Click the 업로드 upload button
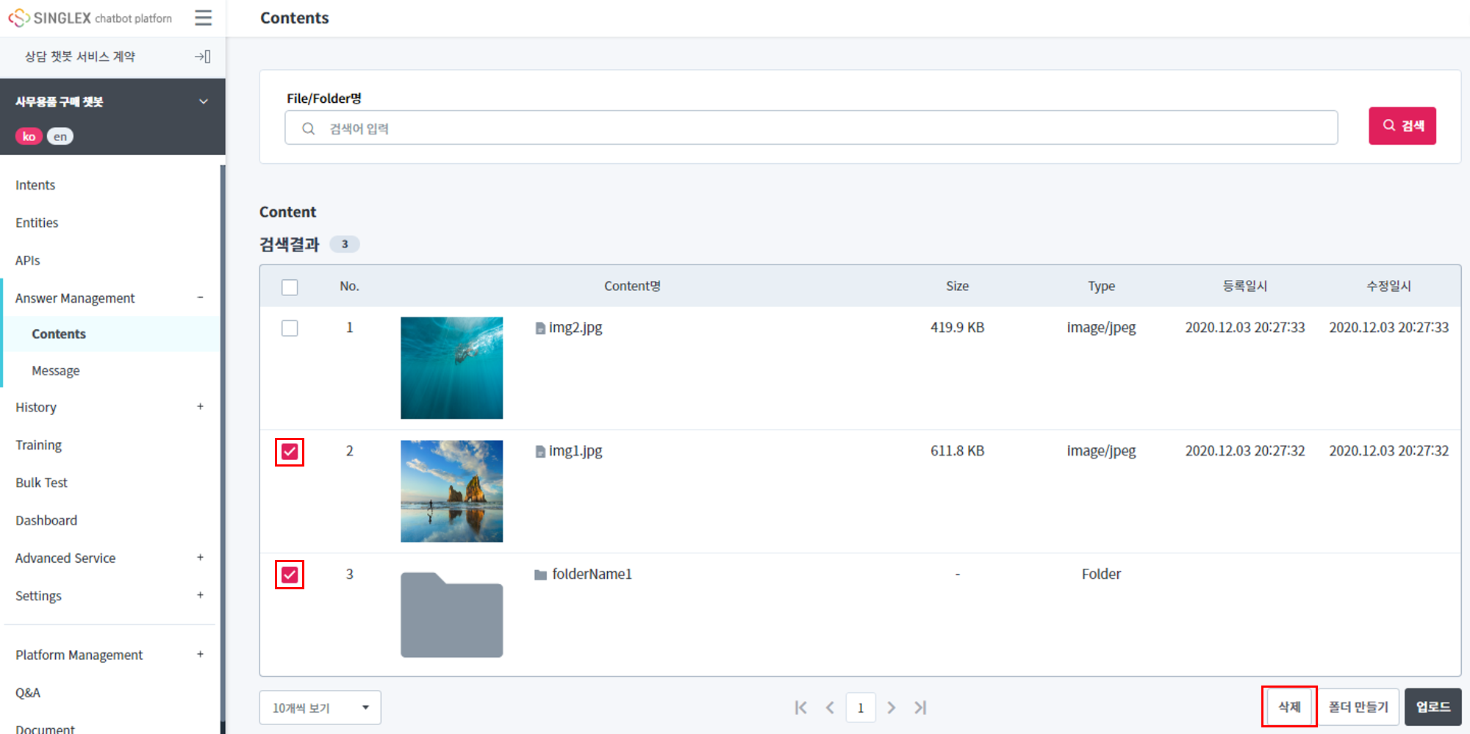 tap(1433, 707)
